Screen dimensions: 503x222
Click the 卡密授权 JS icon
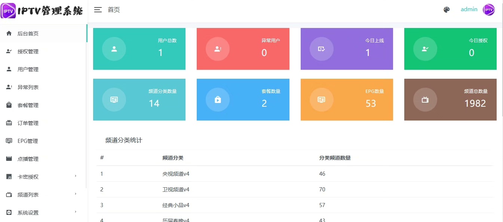pyautogui.click(x=9, y=177)
